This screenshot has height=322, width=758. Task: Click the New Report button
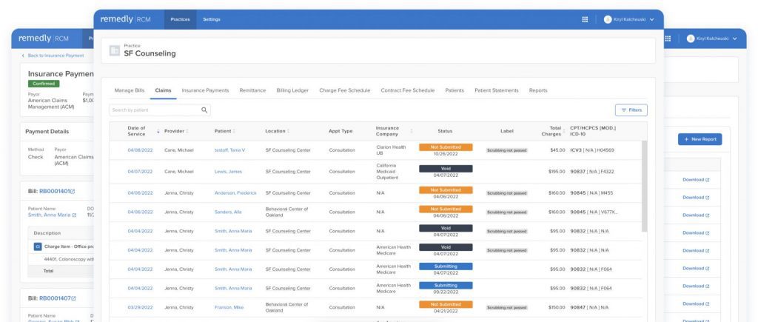pos(699,139)
